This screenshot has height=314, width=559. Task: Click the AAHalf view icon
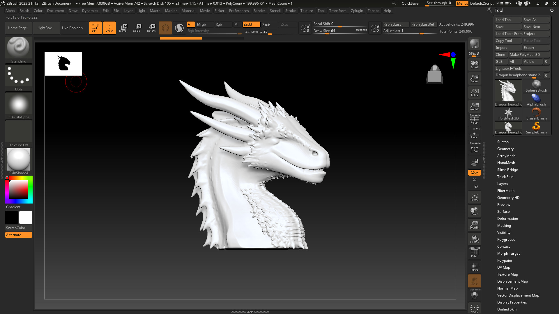click(474, 106)
